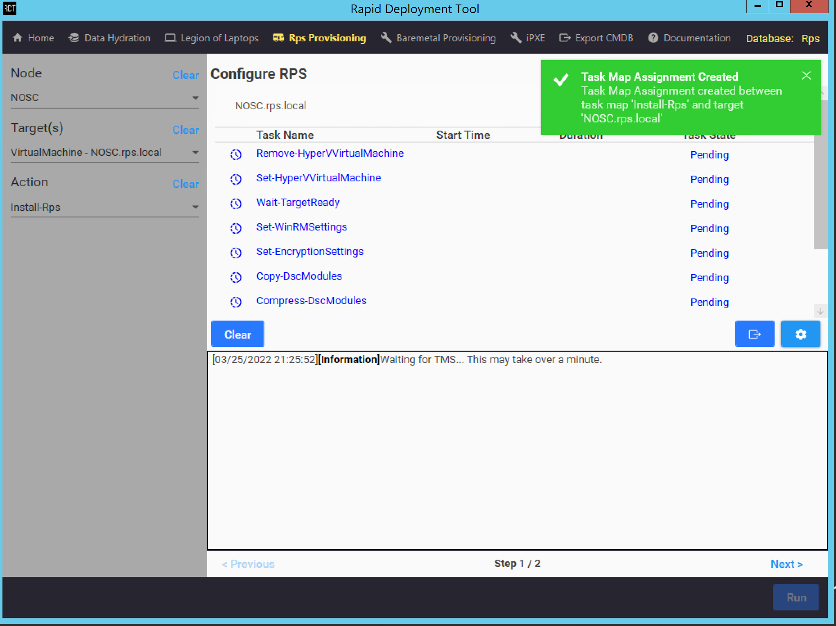Click Pending state of Wait-TargetReady
The width and height of the screenshot is (836, 626).
(x=709, y=204)
